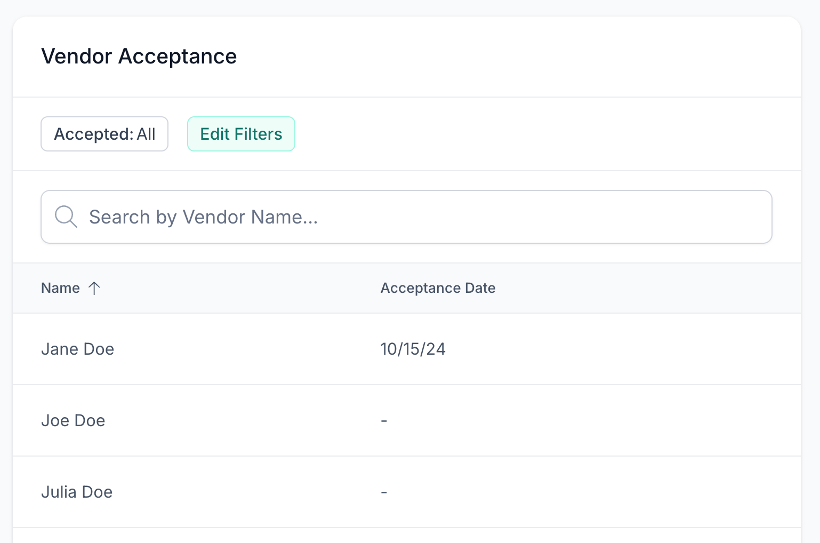The width and height of the screenshot is (820, 543).
Task: Click the word "Accepted:" in the filter chip
Action: (x=93, y=134)
